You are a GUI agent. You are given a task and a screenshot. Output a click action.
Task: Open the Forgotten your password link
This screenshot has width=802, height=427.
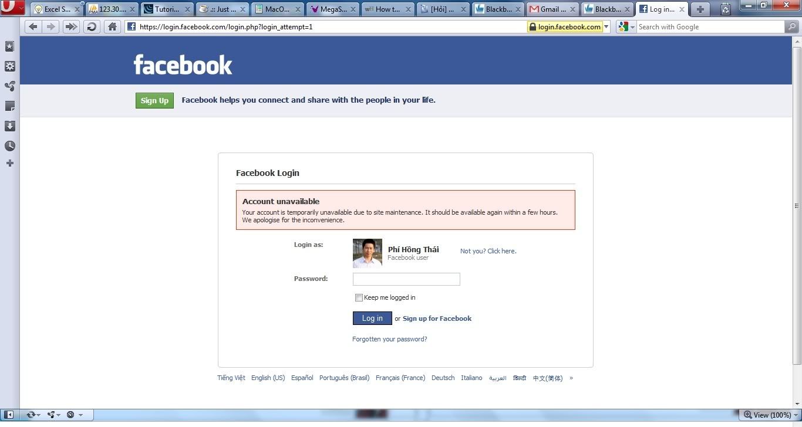389,339
